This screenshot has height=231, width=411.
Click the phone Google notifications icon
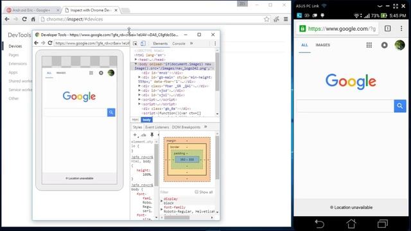click(x=384, y=45)
